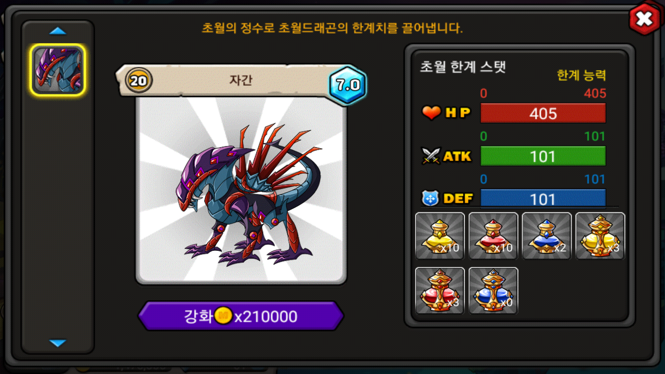This screenshot has height=374, width=665.
Task: Click the blue DEF bar showing 101
Action: pyautogui.click(x=543, y=198)
